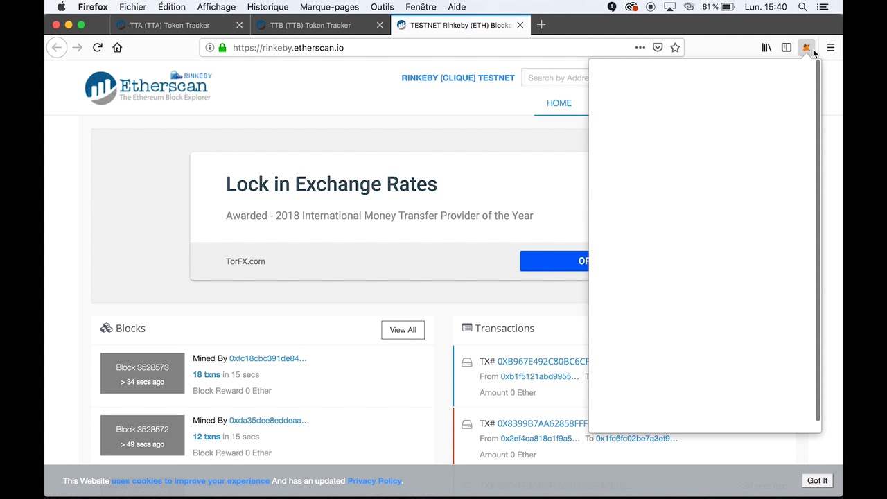
Task: Click Block 3528572 tile
Action: [143, 436]
